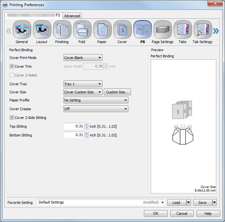The image size is (225, 222).
Task: Increase Top Slitting value with up arrow
Action: pos(87,124)
